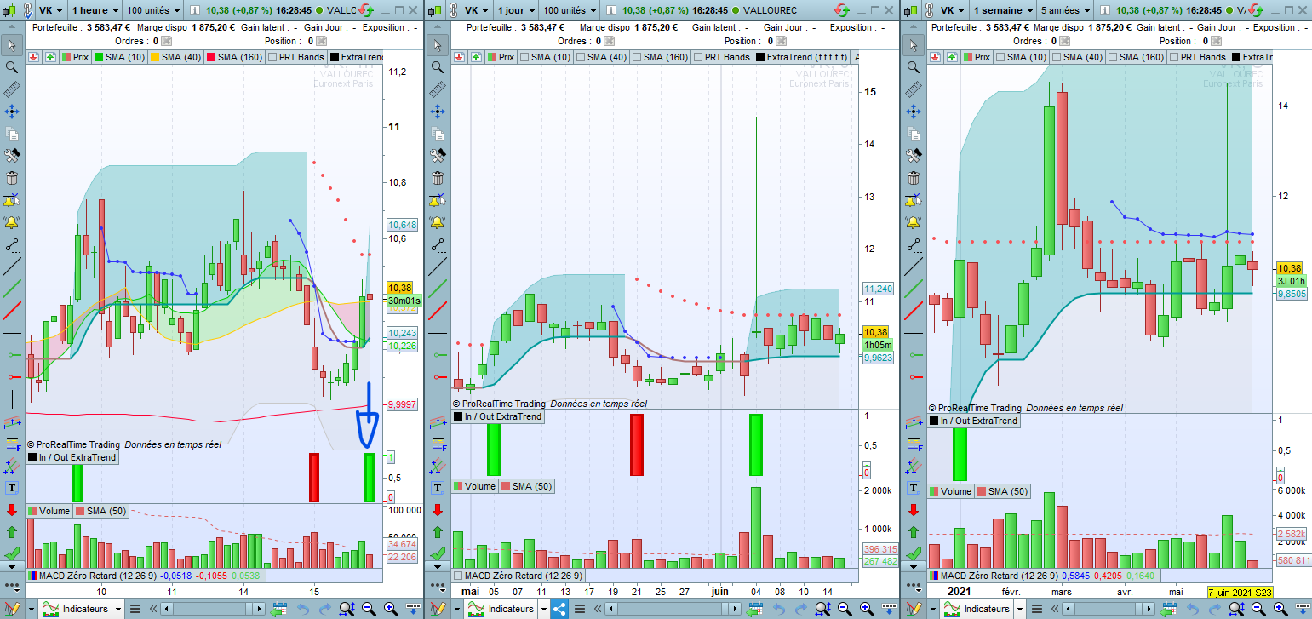Click the SMA (160) label in the 1 heure chart
The height and width of the screenshot is (619, 1312).
(x=238, y=57)
